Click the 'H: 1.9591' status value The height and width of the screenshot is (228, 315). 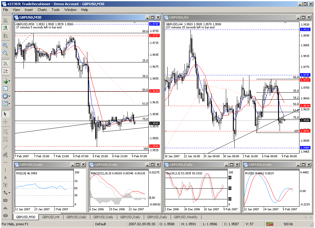click(x=188, y=224)
